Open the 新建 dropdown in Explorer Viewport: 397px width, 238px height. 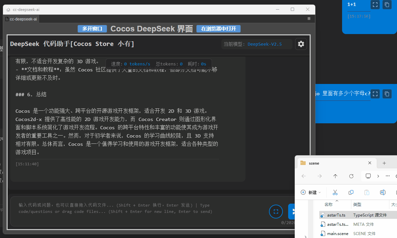pyautogui.click(x=311, y=192)
